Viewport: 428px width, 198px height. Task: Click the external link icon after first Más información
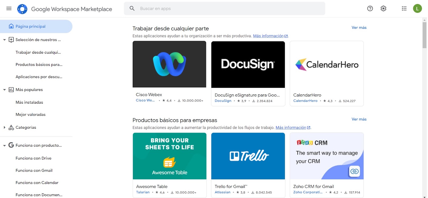point(286,36)
